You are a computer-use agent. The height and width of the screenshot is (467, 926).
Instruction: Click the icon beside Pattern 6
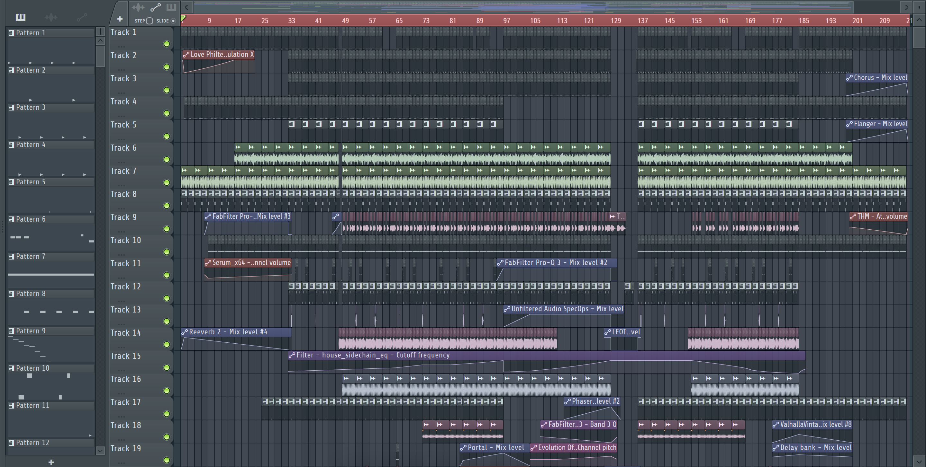(12, 219)
